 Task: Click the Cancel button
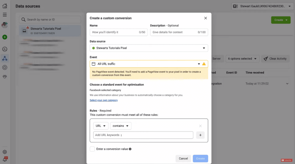pyautogui.click(x=183, y=159)
